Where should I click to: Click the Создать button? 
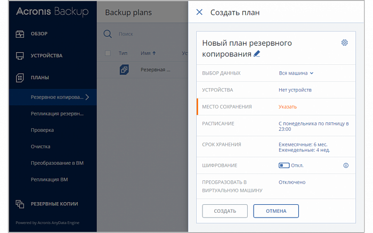point(225,211)
